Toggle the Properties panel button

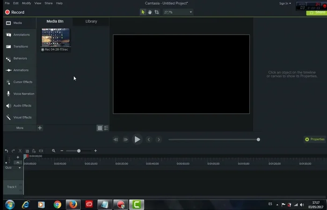(x=314, y=139)
